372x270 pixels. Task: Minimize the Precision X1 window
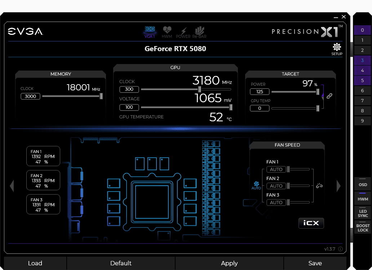tap(336, 17)
